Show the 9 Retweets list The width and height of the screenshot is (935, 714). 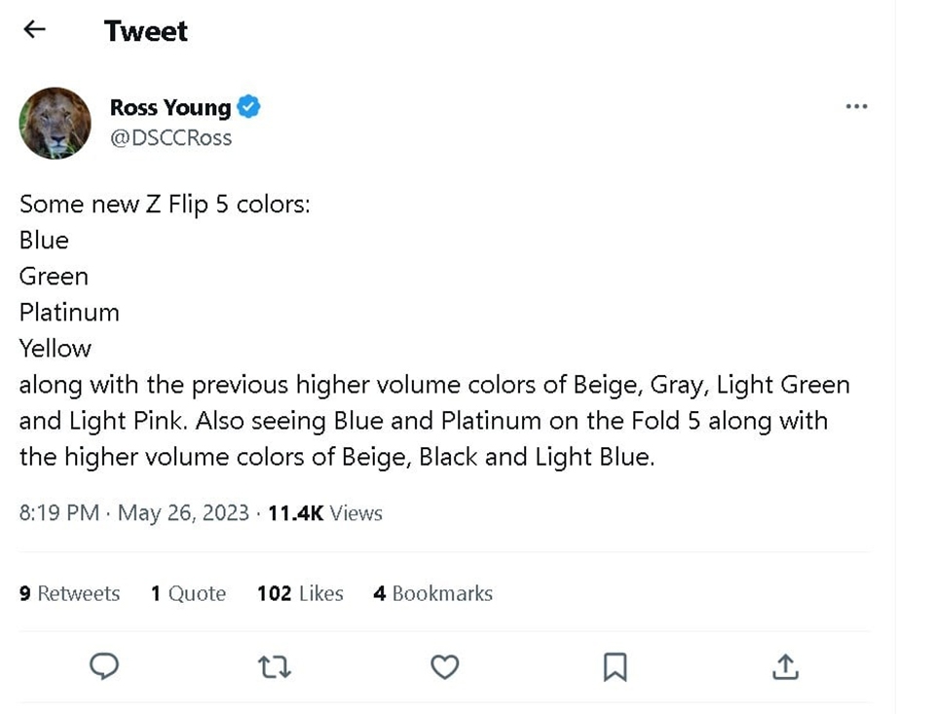69,593
